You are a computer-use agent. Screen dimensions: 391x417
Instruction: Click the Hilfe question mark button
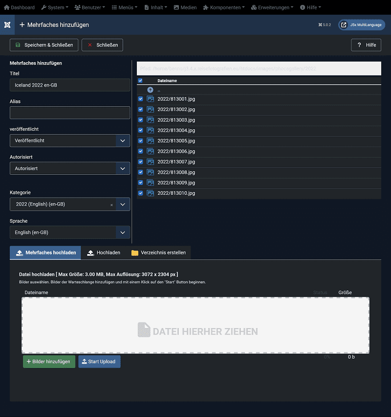[366, 45]
